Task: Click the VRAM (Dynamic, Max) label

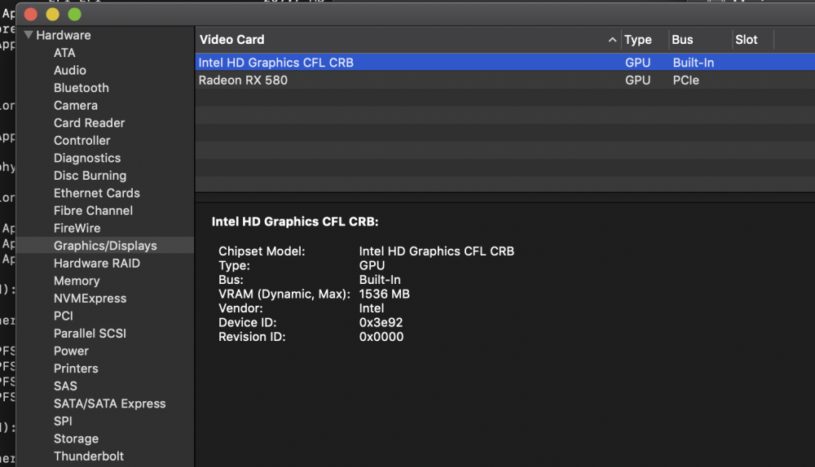Action: pyautogui.click(x=284, y=295)
